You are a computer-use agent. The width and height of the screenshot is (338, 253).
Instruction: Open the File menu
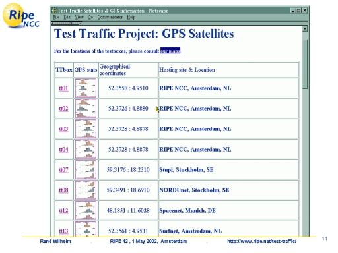point(56,17)
